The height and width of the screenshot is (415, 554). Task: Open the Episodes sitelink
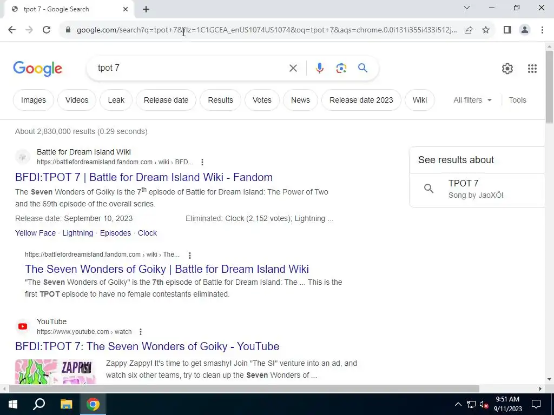point(115,233)
